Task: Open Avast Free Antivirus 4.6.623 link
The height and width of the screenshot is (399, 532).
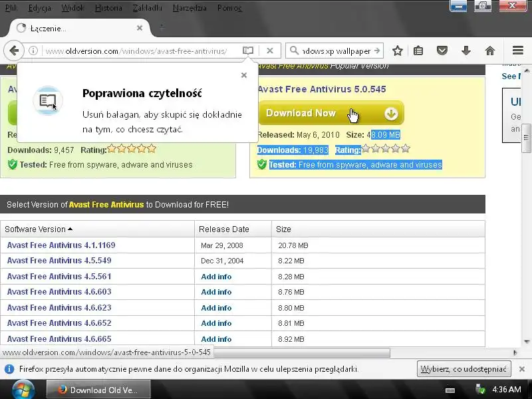Action: click(x=59, y=308)
